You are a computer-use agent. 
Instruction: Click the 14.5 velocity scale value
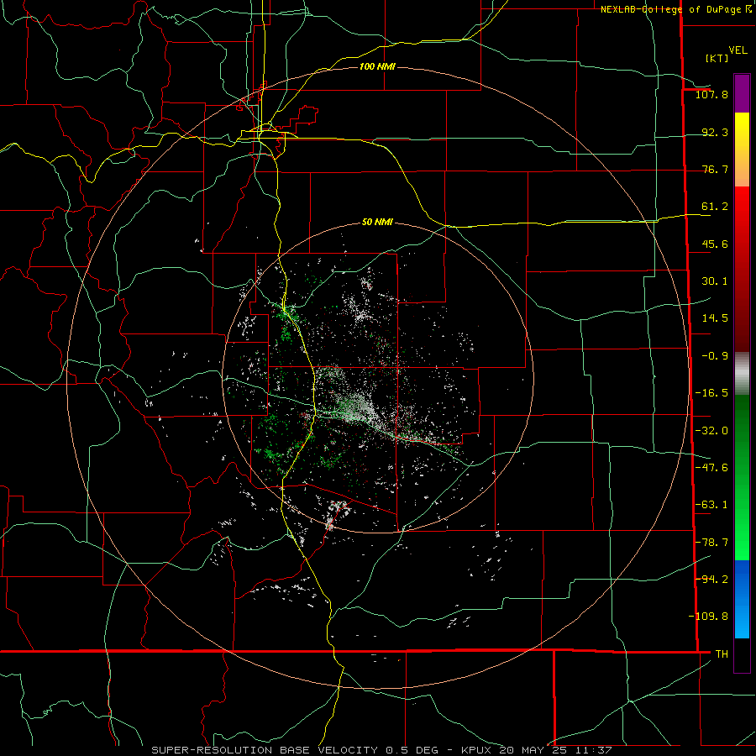[x=715, y=318]
